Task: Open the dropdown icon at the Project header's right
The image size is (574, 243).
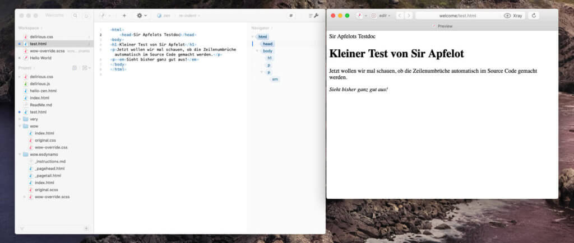Action: coord(87,68)
